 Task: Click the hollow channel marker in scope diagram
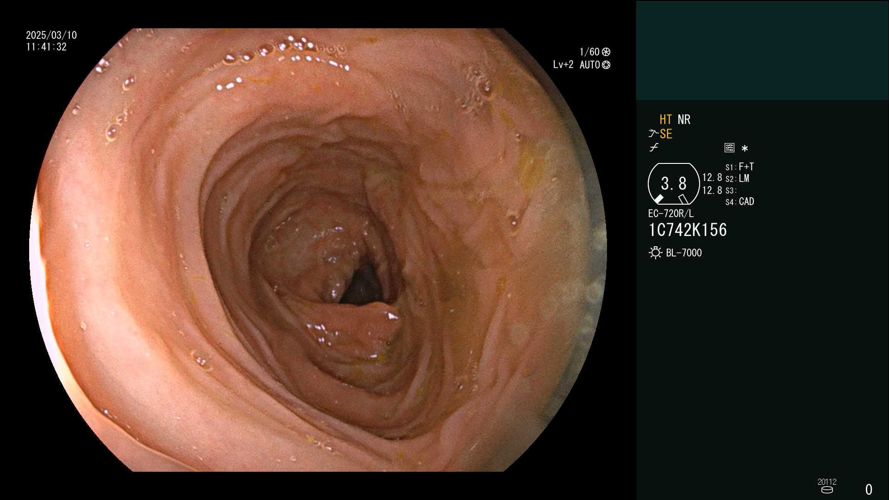[683, 199]
